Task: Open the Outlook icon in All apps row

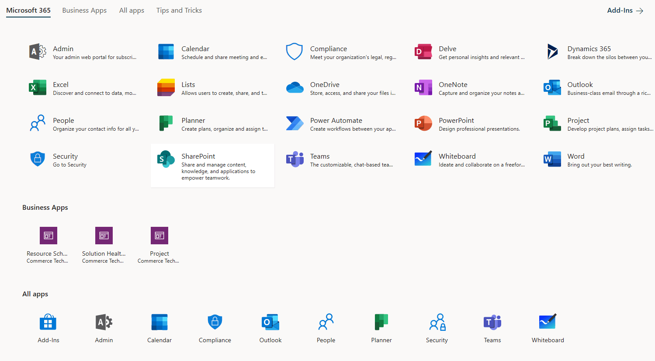Action: (270, 322)
